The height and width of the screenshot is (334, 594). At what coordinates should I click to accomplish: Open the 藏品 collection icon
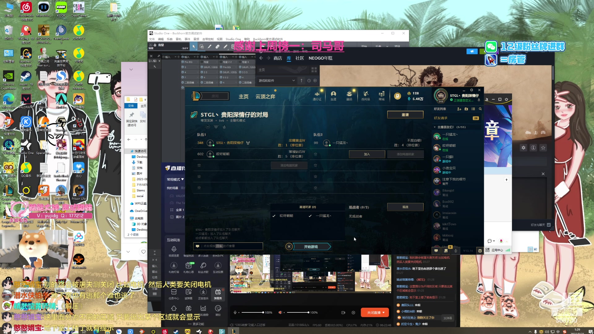pyautogui.click(x=349, y=96)
